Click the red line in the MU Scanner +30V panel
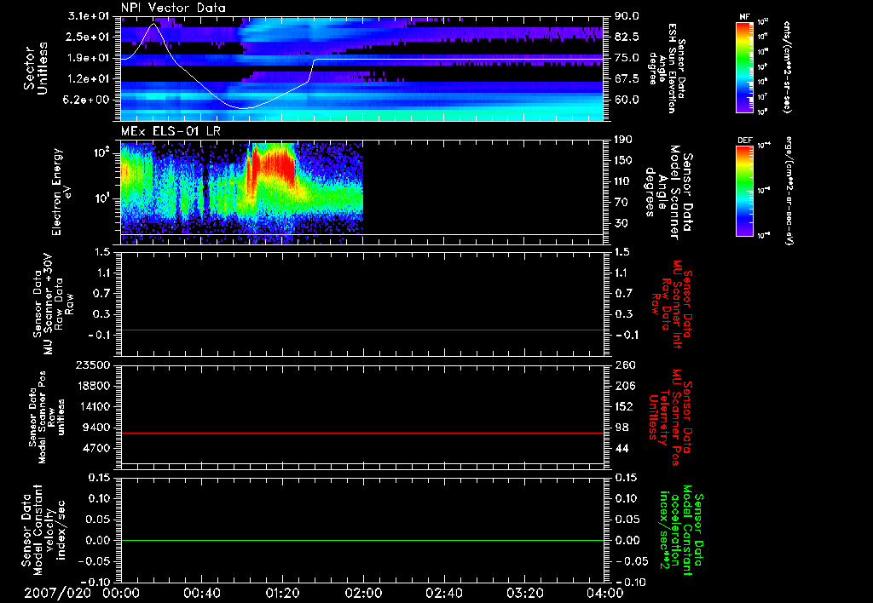 [362, 330]
